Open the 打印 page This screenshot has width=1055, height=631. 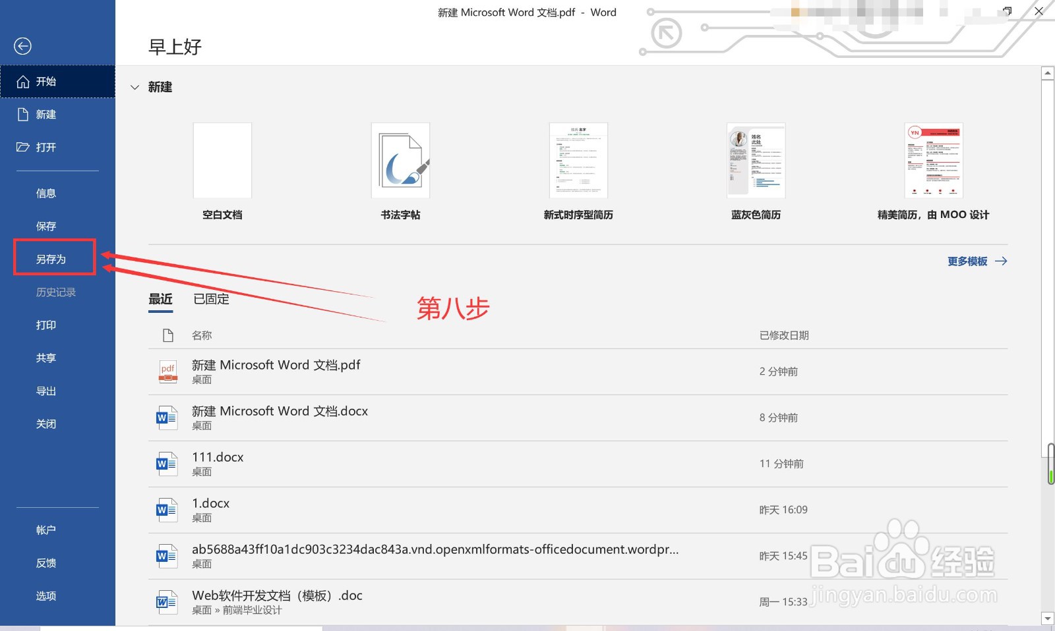(57, 325)
